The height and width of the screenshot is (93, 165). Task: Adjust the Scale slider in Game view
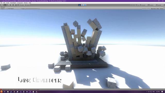[31, 9]
